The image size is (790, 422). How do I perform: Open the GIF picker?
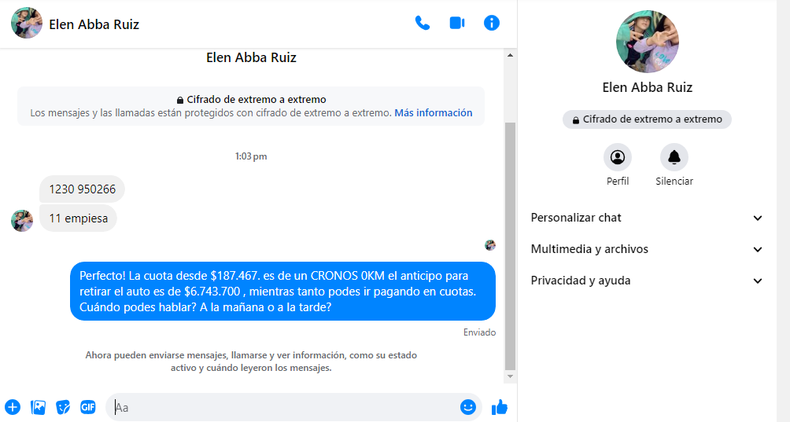[x=87, y=407]
